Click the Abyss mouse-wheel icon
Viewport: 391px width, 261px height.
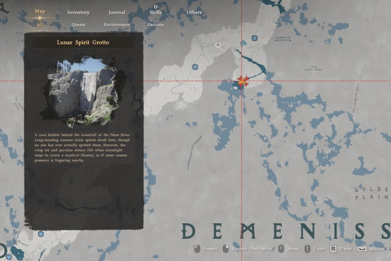click(281, 249)
